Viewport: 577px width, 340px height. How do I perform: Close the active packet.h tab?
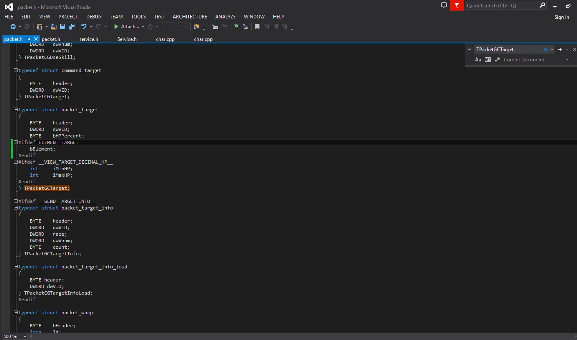(x=36, y=39)
